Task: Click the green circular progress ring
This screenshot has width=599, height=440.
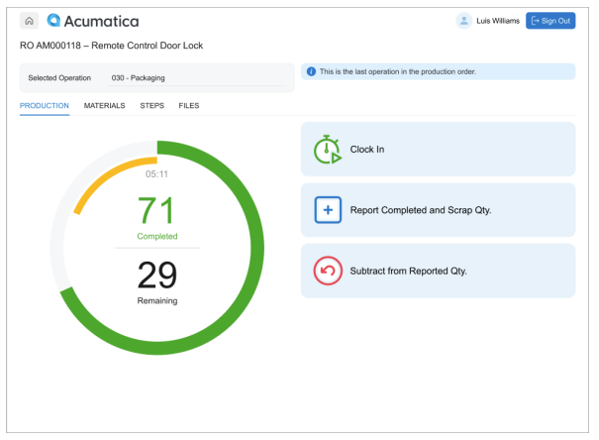Action: (x=256, y=243)
